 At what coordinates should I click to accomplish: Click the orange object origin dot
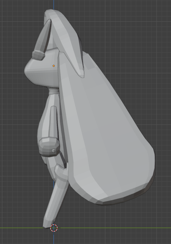point(54,66)
